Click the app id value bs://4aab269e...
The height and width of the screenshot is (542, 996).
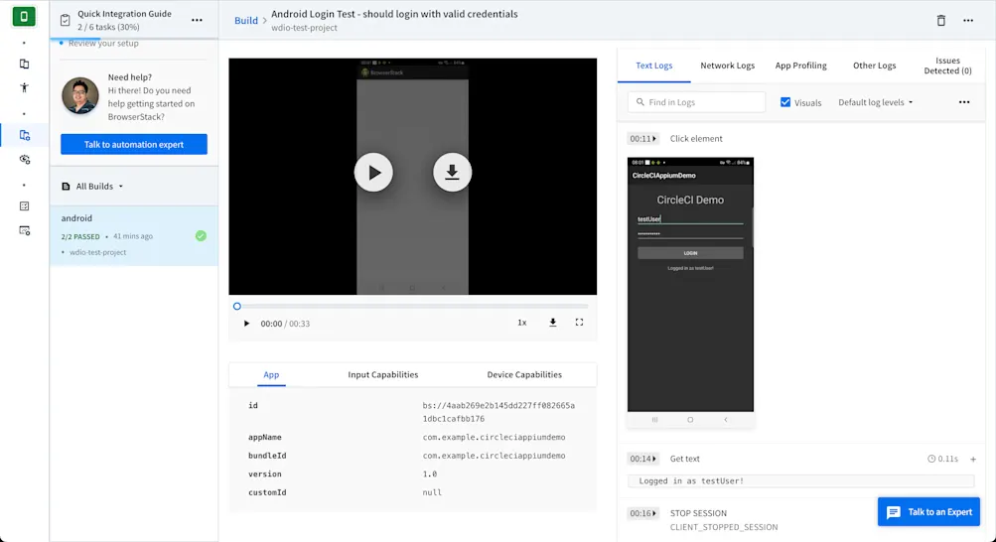(x=498, y=412)
